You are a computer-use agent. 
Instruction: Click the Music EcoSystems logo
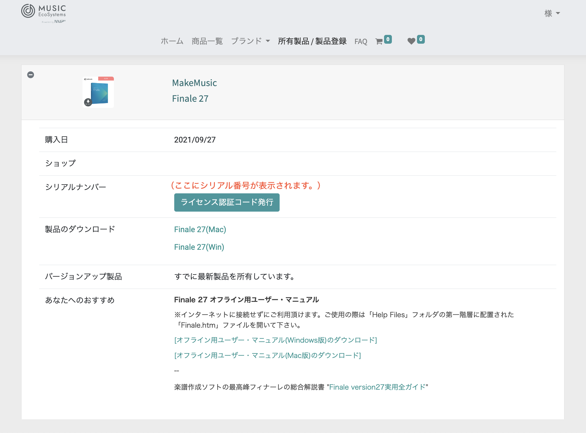tap(44, 13)
